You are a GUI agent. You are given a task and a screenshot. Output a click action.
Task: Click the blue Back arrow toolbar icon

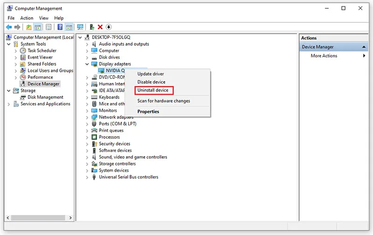[9, 27]
